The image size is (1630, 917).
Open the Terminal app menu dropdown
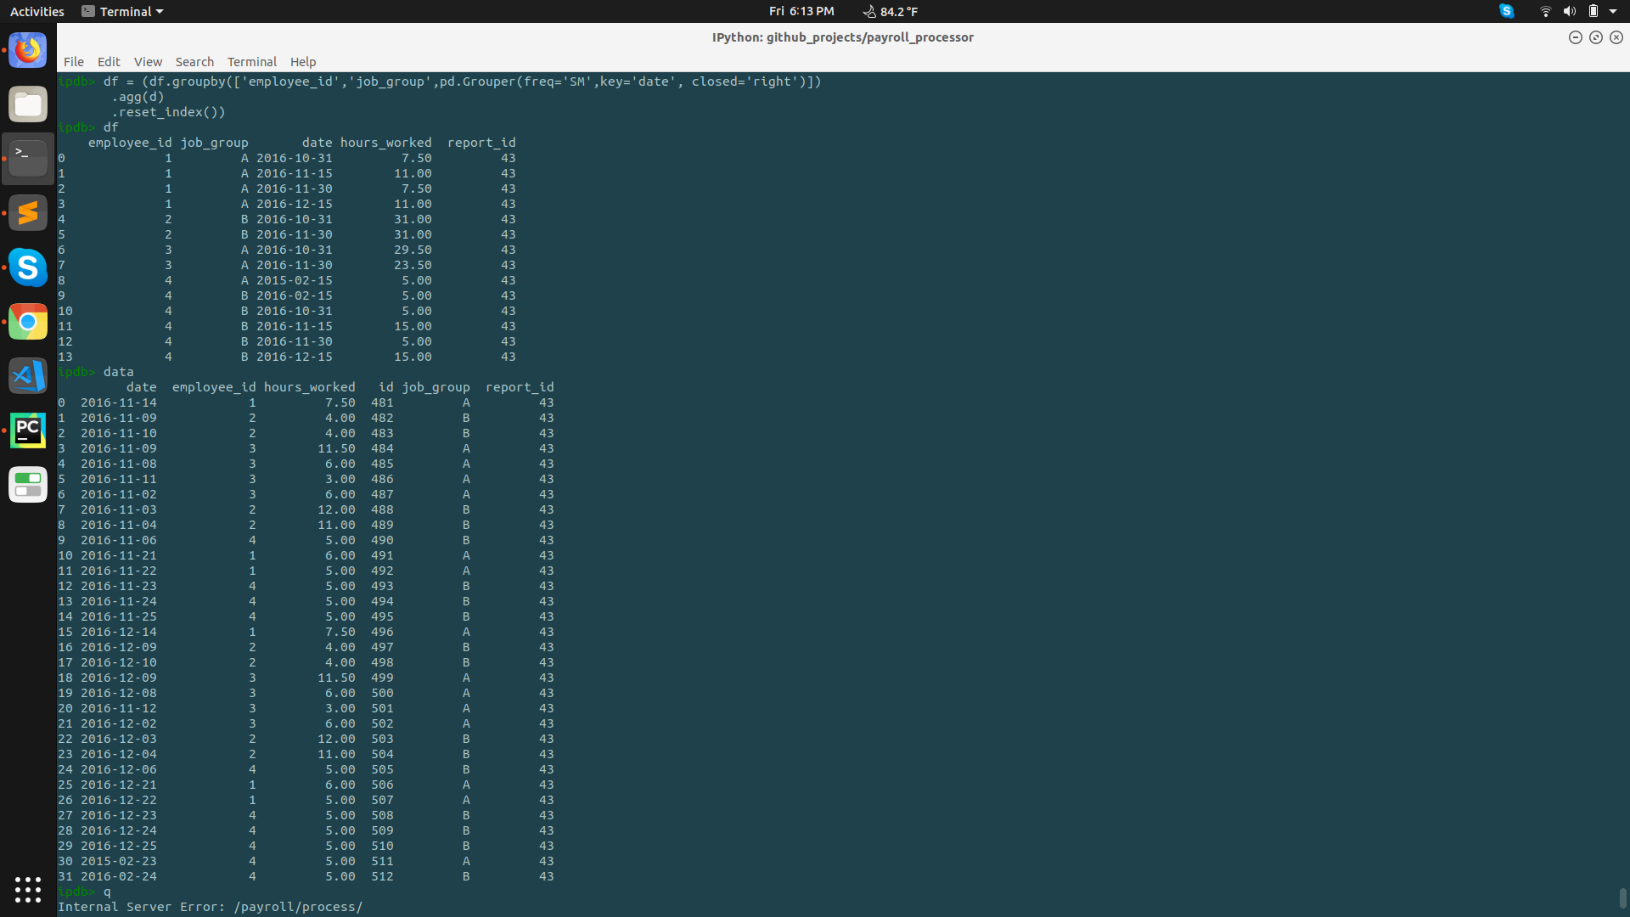tap(122, 11)
